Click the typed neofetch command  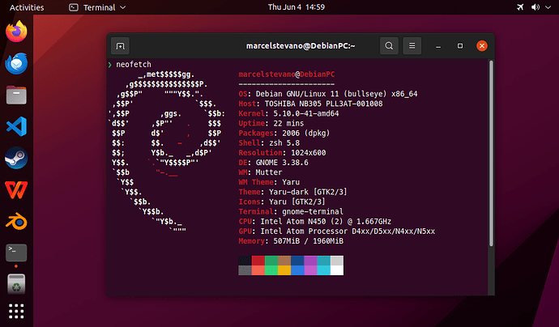point(134,65)
